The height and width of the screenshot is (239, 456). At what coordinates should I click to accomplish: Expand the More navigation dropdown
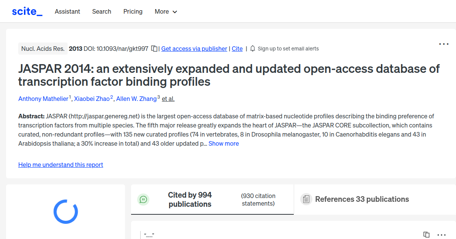pyautogui.click(x=166, y=12)
